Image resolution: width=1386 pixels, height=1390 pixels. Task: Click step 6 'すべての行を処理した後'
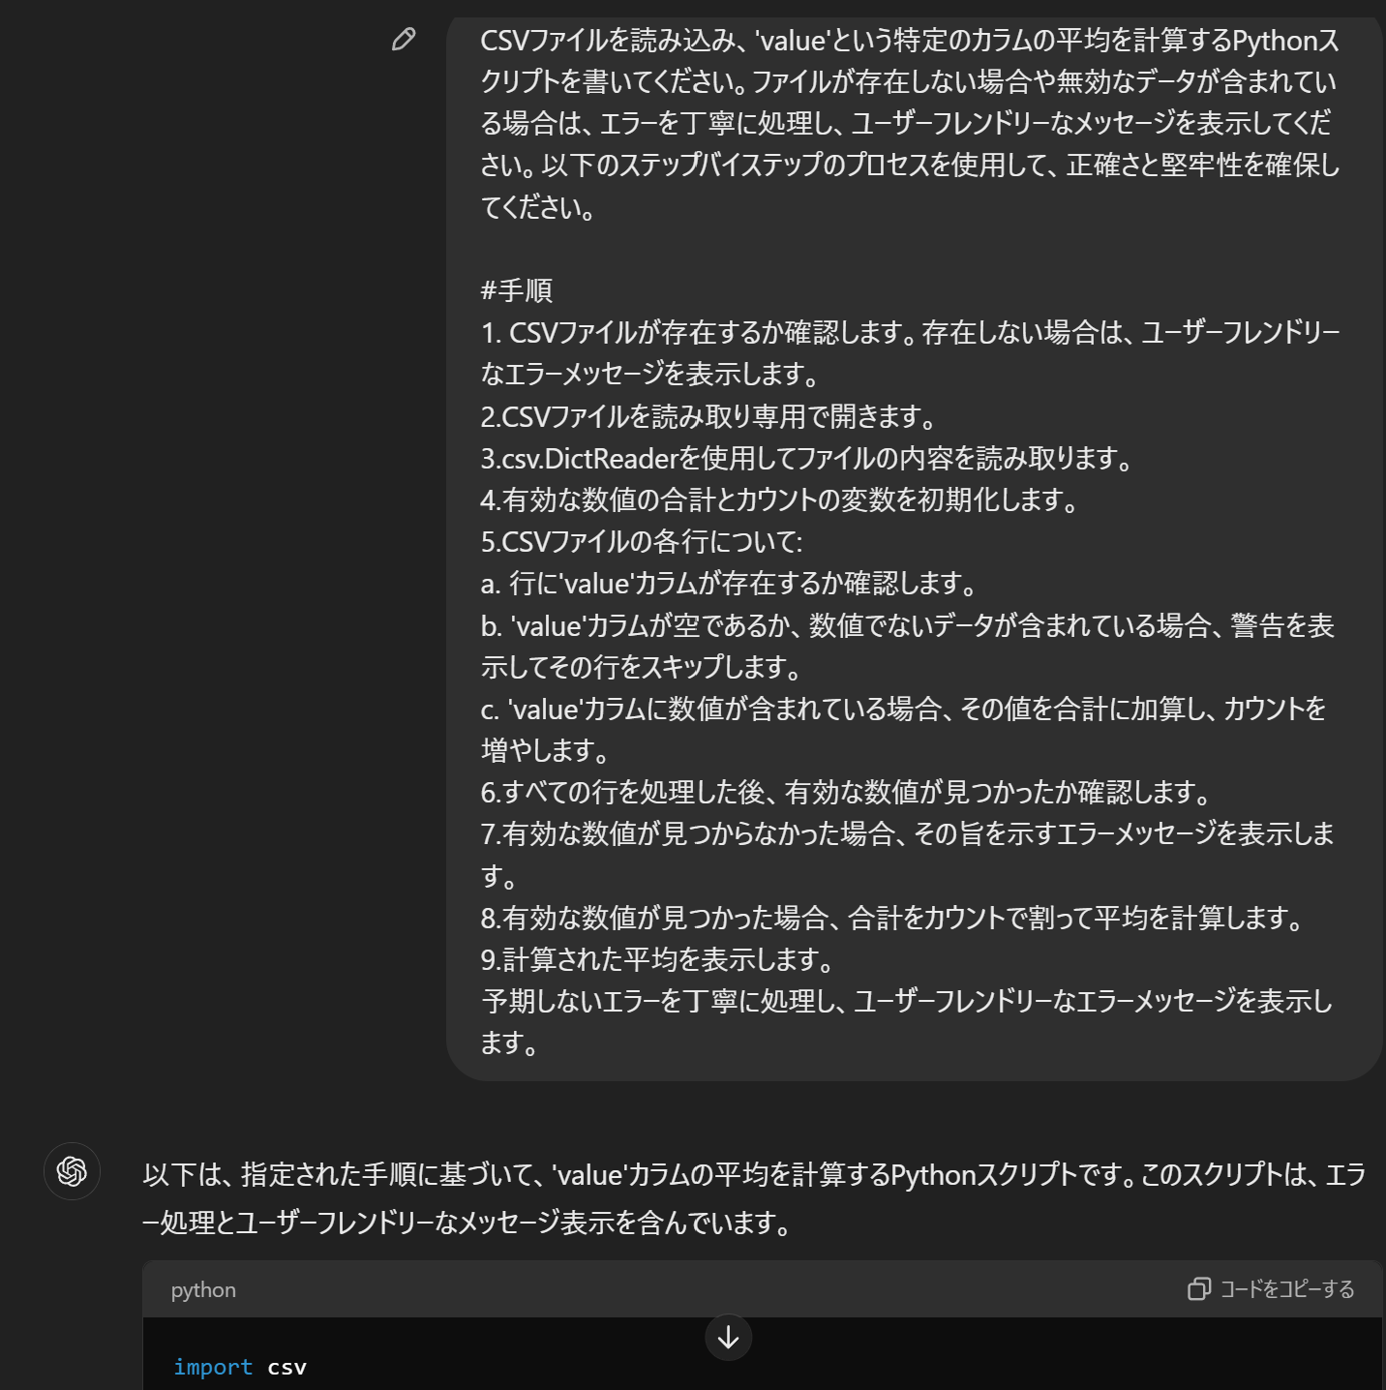tap(847, 792)
